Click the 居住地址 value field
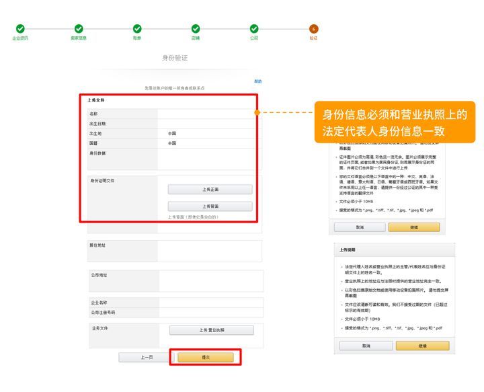 (x=210, y=251)
